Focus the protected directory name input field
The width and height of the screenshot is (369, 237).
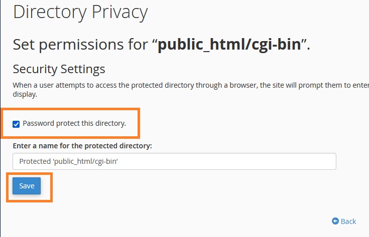tap(174, 161)
